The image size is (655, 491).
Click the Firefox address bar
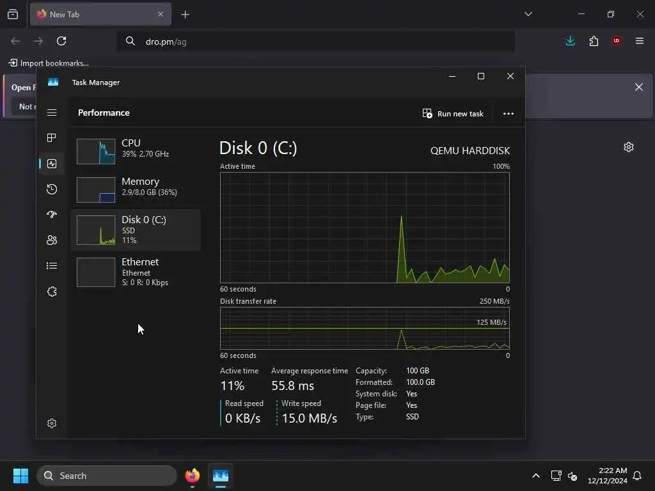316,42
